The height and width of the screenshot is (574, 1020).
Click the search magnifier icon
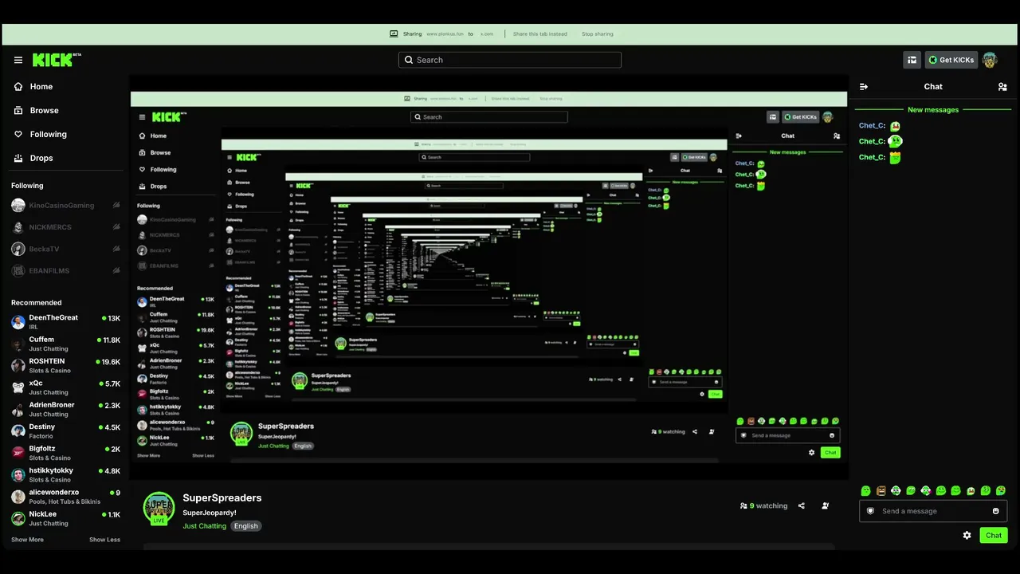pyautogui.click(x=409, y=60)
